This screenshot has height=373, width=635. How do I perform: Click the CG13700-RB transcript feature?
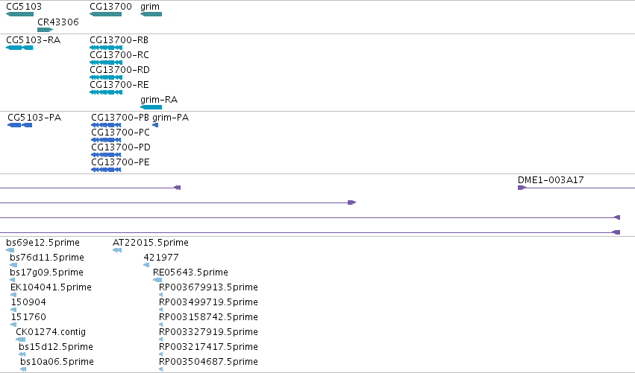[106, 48]
